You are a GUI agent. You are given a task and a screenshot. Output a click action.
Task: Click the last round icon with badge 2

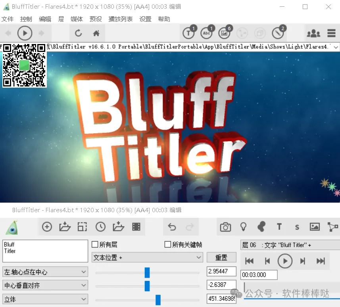[x=278, y=33]
